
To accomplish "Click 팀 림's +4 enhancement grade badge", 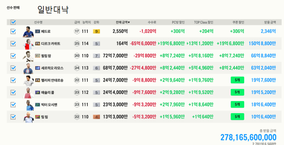I will [x=96, y=117].
